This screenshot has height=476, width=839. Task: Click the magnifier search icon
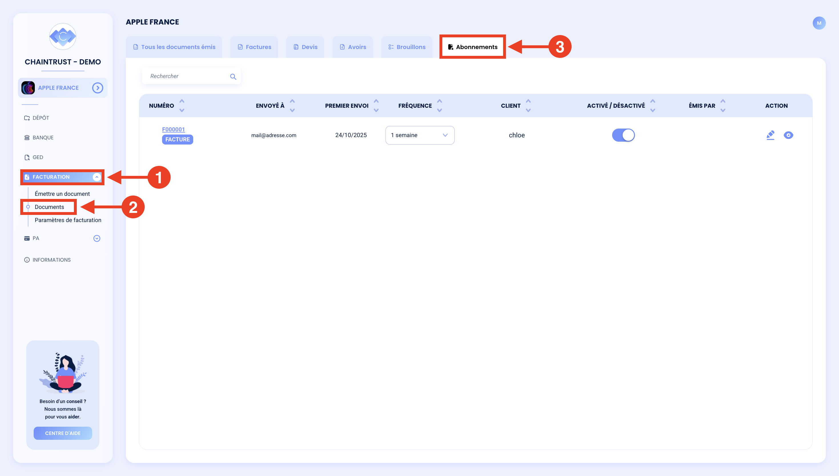(x=233, y=76)
